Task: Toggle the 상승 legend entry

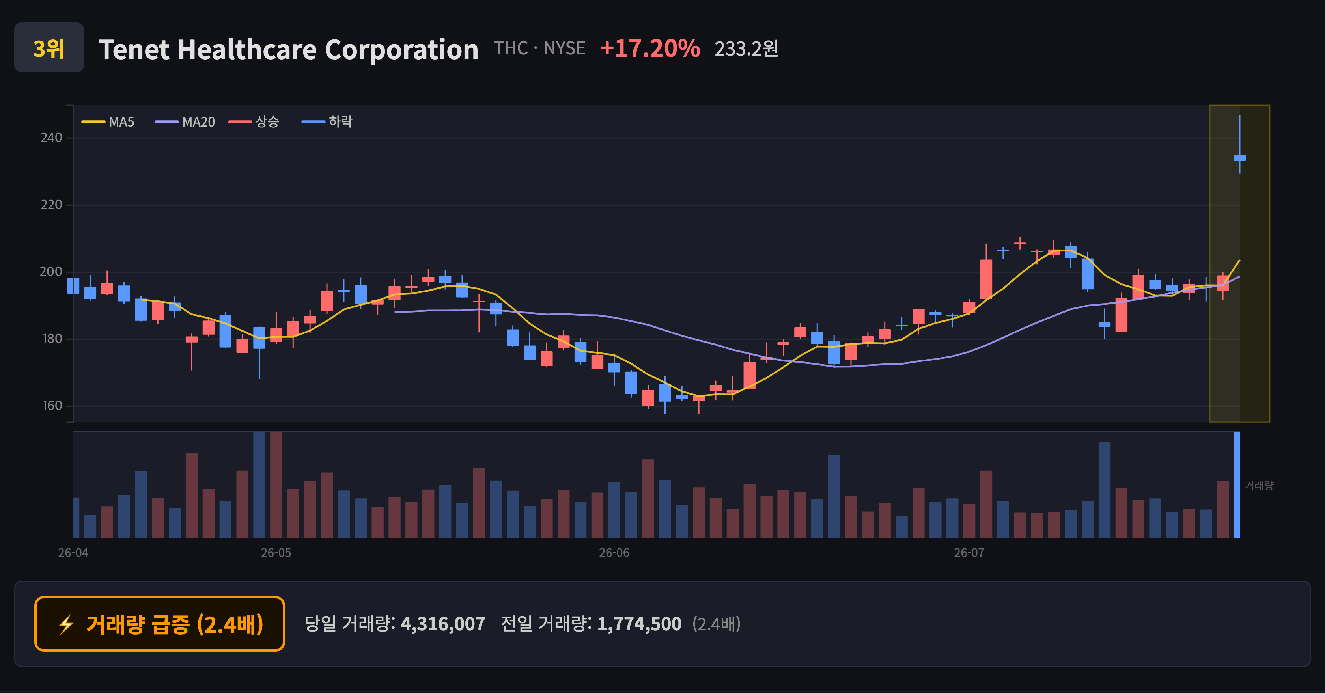Action: coord(254,122)
